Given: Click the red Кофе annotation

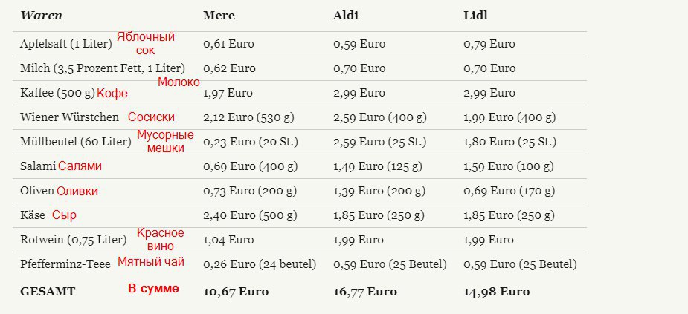Looking at the screenshot, I should coord(112,93).
